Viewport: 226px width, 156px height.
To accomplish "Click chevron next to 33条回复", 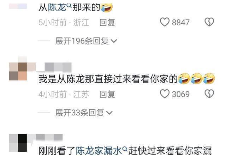I will [109, 113].
